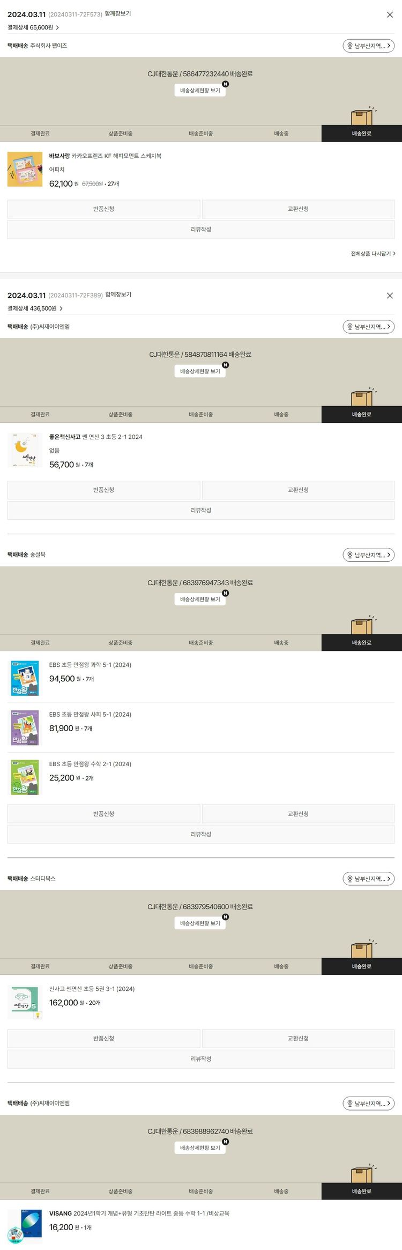Click 함께장보기 on first order
This screenshot has height=1250, width=402.
coord(117,14)
